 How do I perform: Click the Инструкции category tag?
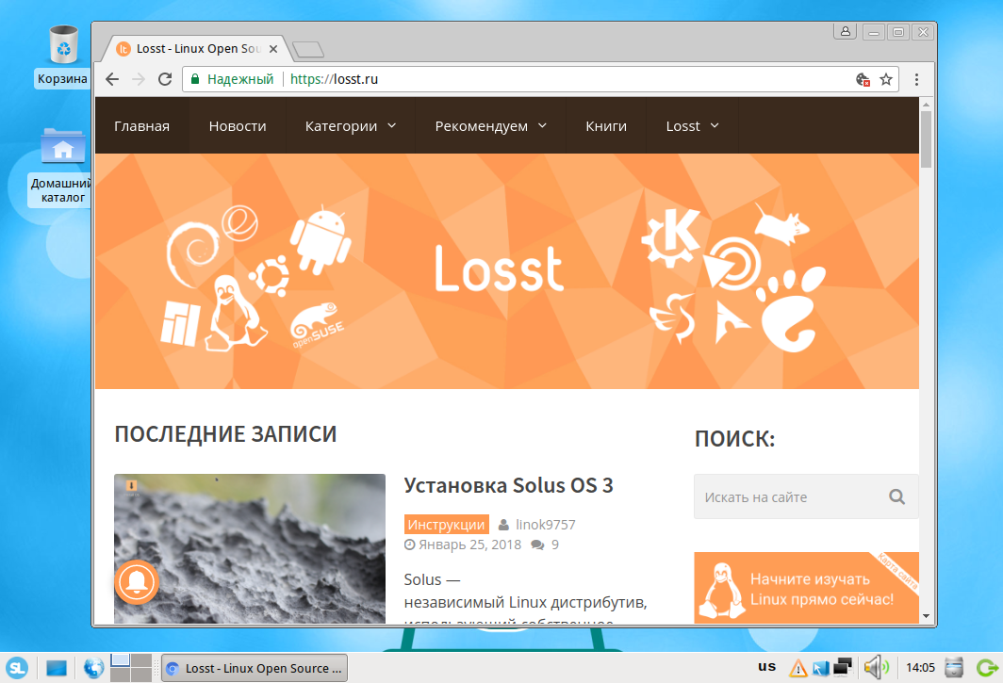pos(447,525)
